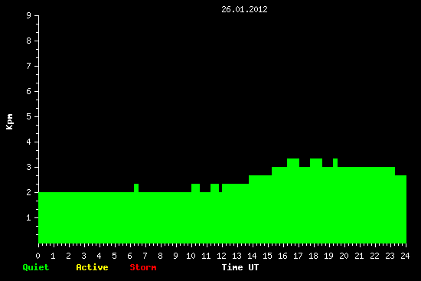
Task: Click hour 24 on the time axis
Action: [405, 256]
